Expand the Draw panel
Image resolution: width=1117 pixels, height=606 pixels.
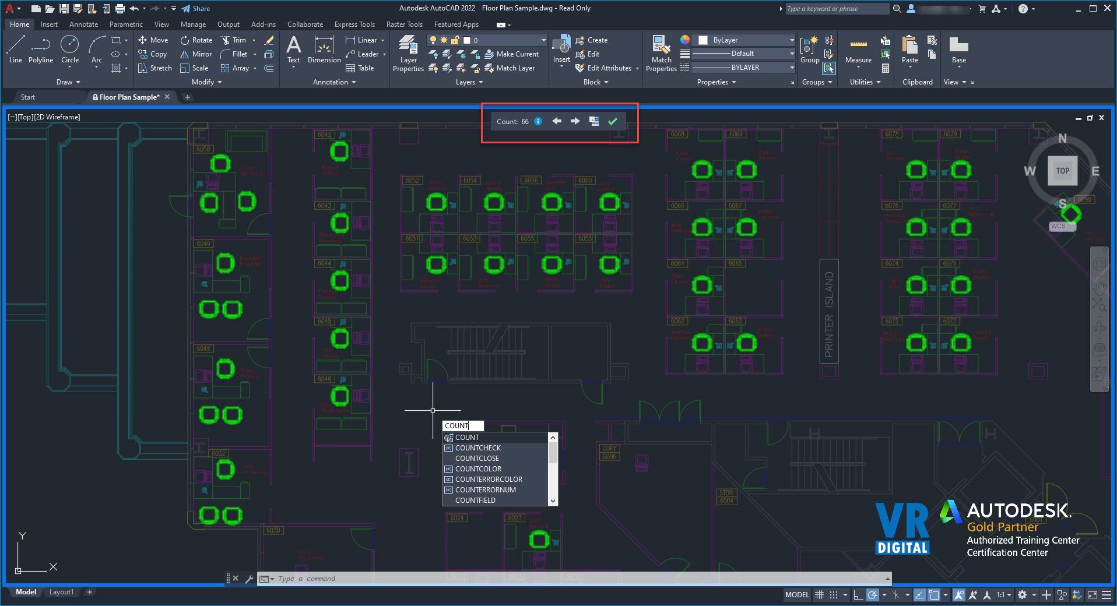coord(68,82)
